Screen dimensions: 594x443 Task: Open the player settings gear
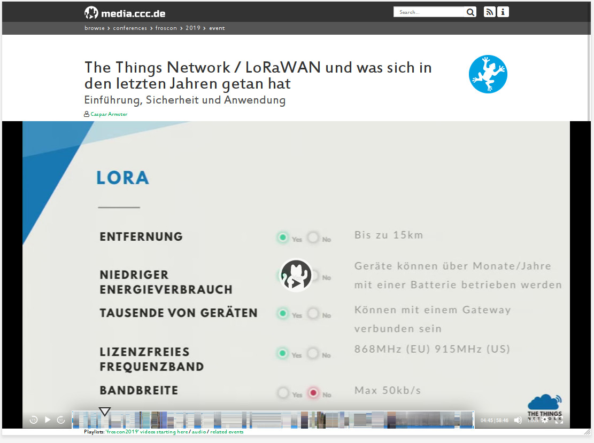545,420
